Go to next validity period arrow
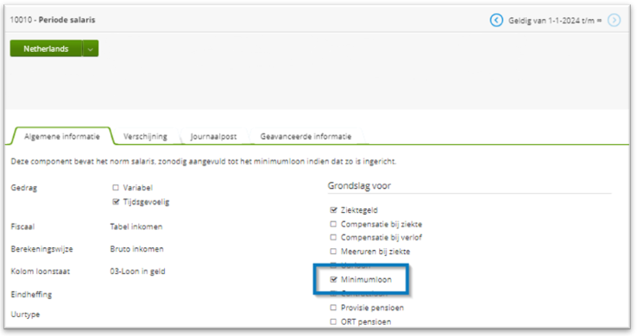 [614, 20]
